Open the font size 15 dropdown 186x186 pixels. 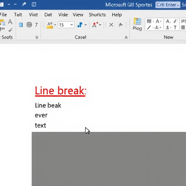pos(72,25)
